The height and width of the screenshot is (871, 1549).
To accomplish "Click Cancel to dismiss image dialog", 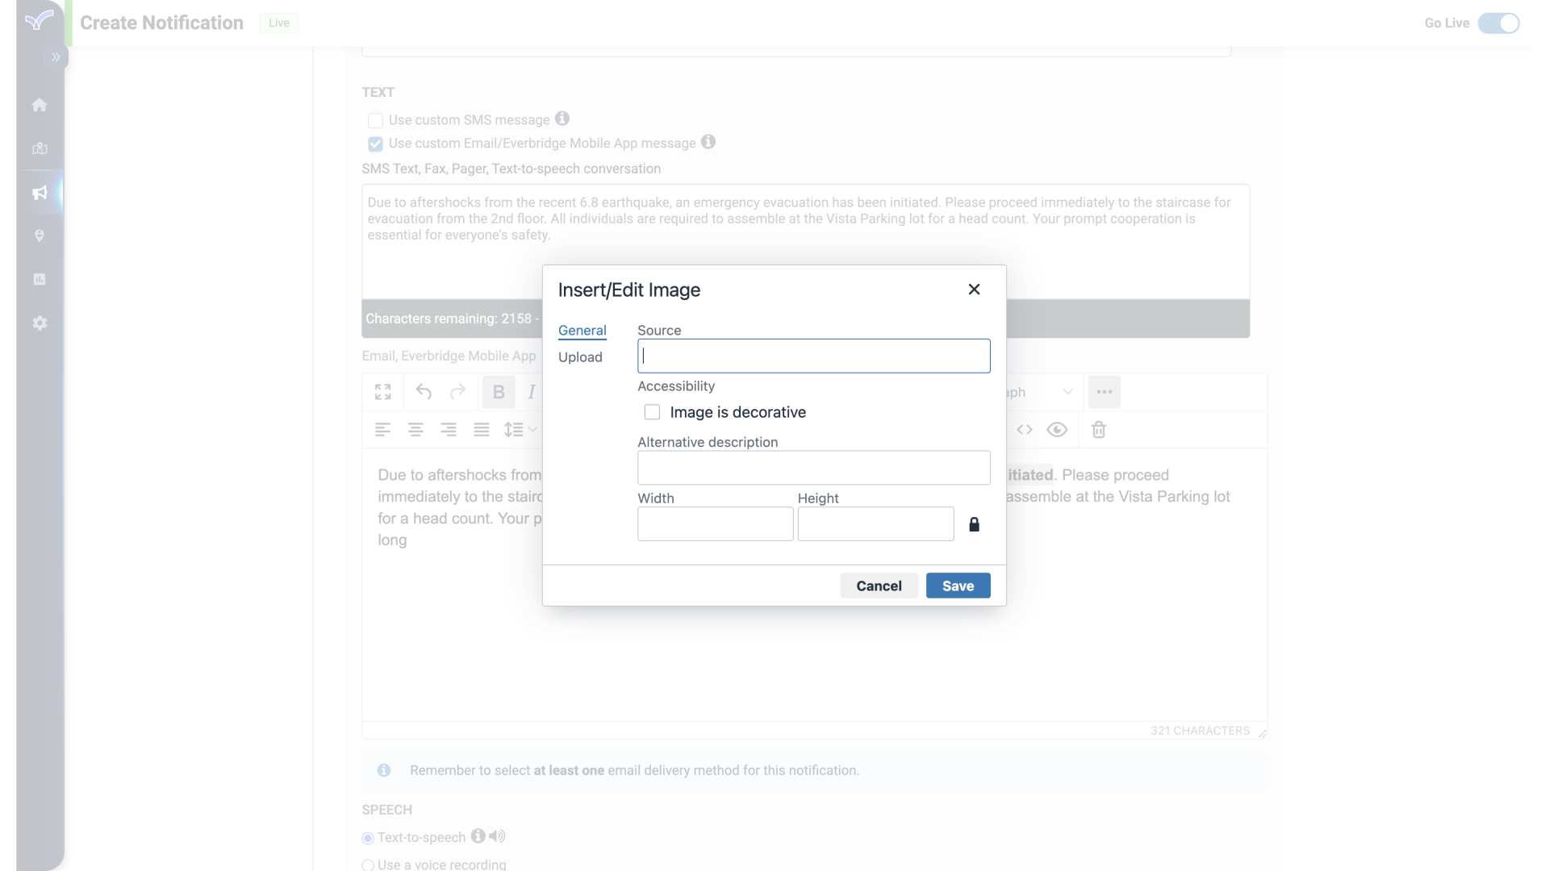I will (879, 586).
